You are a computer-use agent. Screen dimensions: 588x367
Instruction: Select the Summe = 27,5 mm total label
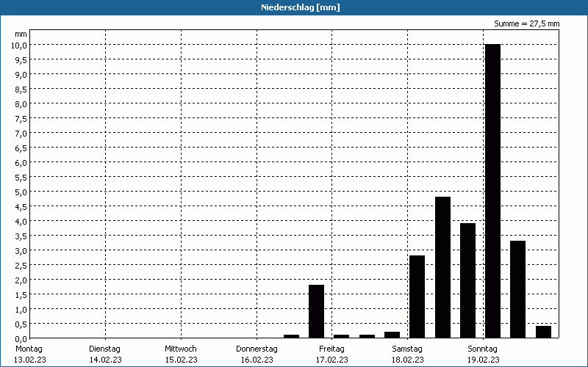click(526, 23)
